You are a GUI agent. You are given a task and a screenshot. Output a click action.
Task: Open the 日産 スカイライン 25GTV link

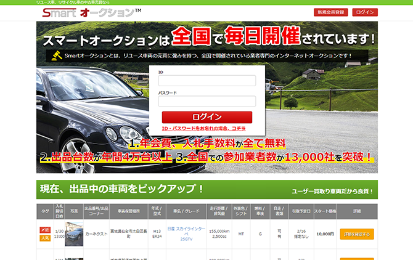click(x=186, y=234)
